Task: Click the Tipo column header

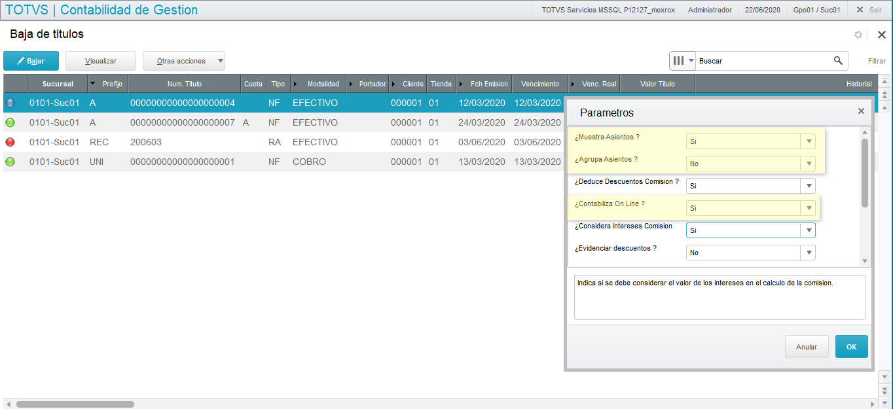Action: point(278,84)
